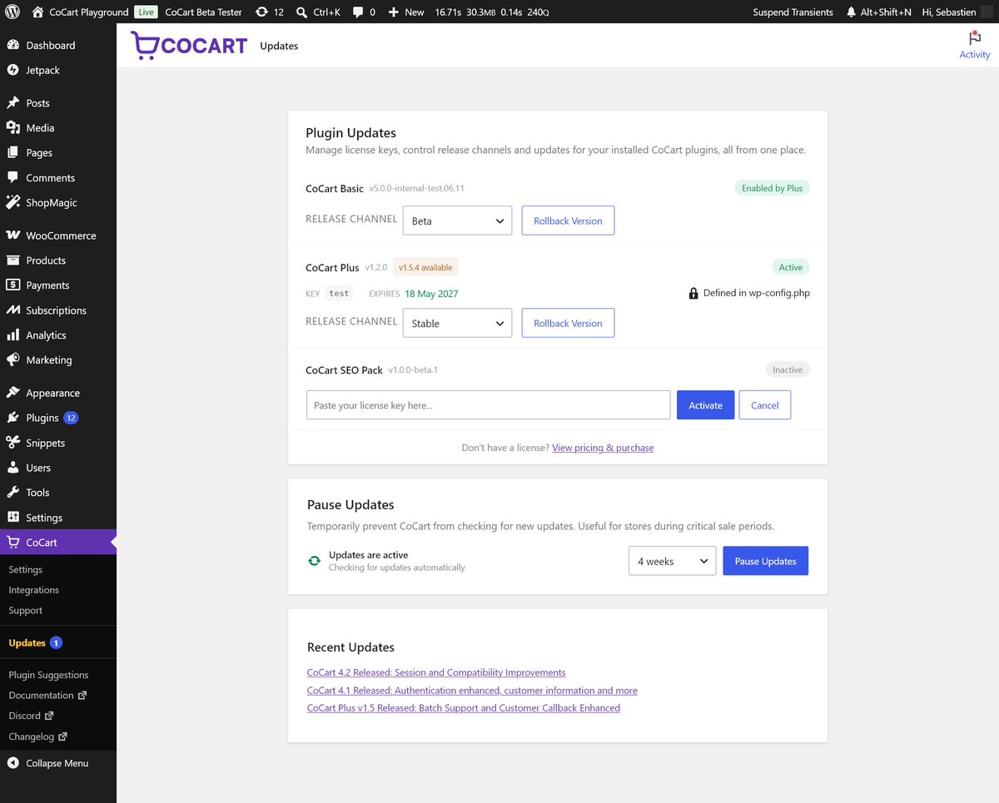Click the Pause Updates button
This screenshot has height=803, width=999.
pos(765,562)
